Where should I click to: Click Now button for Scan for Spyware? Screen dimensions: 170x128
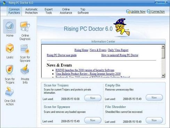pyautogui.click(x=93, y=120)
